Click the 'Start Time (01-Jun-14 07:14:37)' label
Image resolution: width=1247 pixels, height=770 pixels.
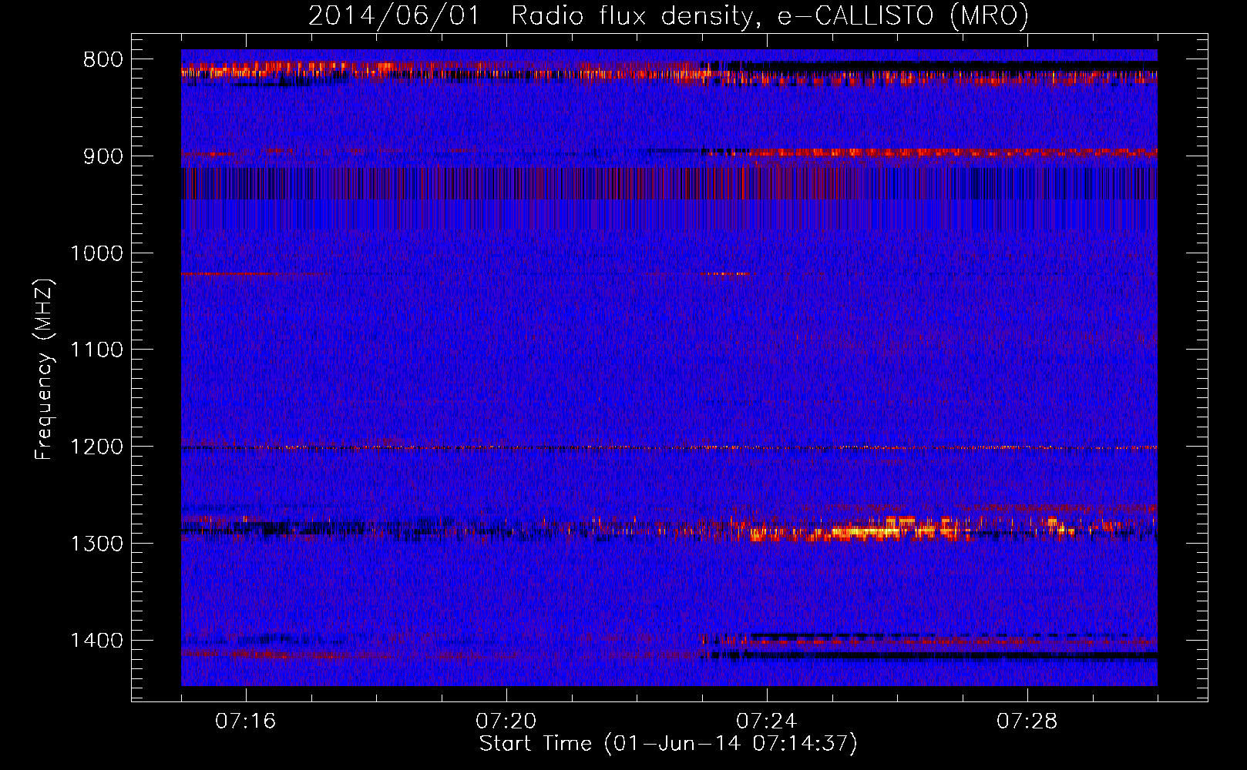[668, 744]
